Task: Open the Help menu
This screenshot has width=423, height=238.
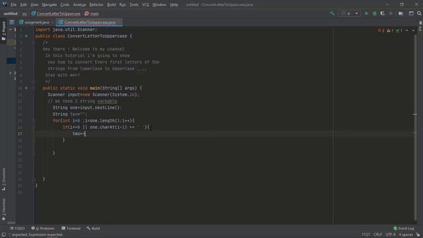Action: (x=174, y=5)
